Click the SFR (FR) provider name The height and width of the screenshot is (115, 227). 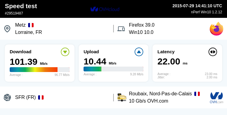click(25, 97)
